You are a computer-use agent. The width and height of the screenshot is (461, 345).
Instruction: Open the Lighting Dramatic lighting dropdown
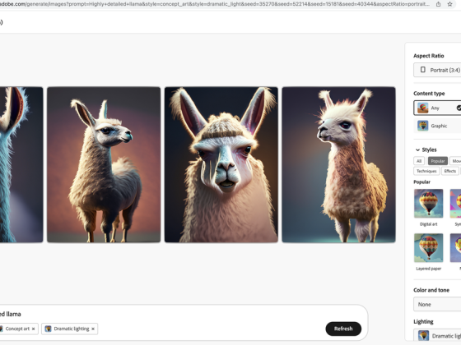(437, 336)
